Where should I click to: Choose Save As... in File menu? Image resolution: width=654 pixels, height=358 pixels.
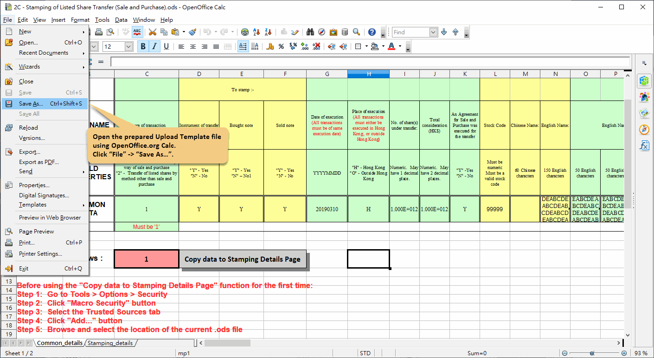click(x=45, y=104)
